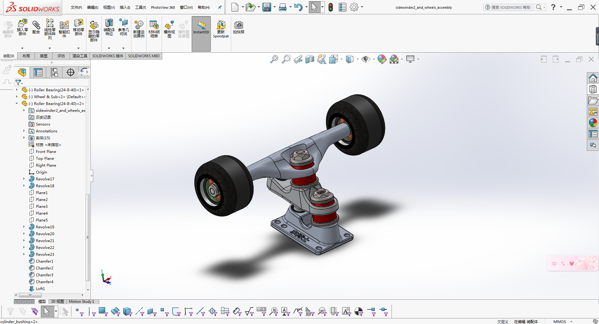Image resolution: width=599 pixels, height=324 pixels.
Task: Toggle the Filter Planes selection filter
Action: tap(152, 312)
